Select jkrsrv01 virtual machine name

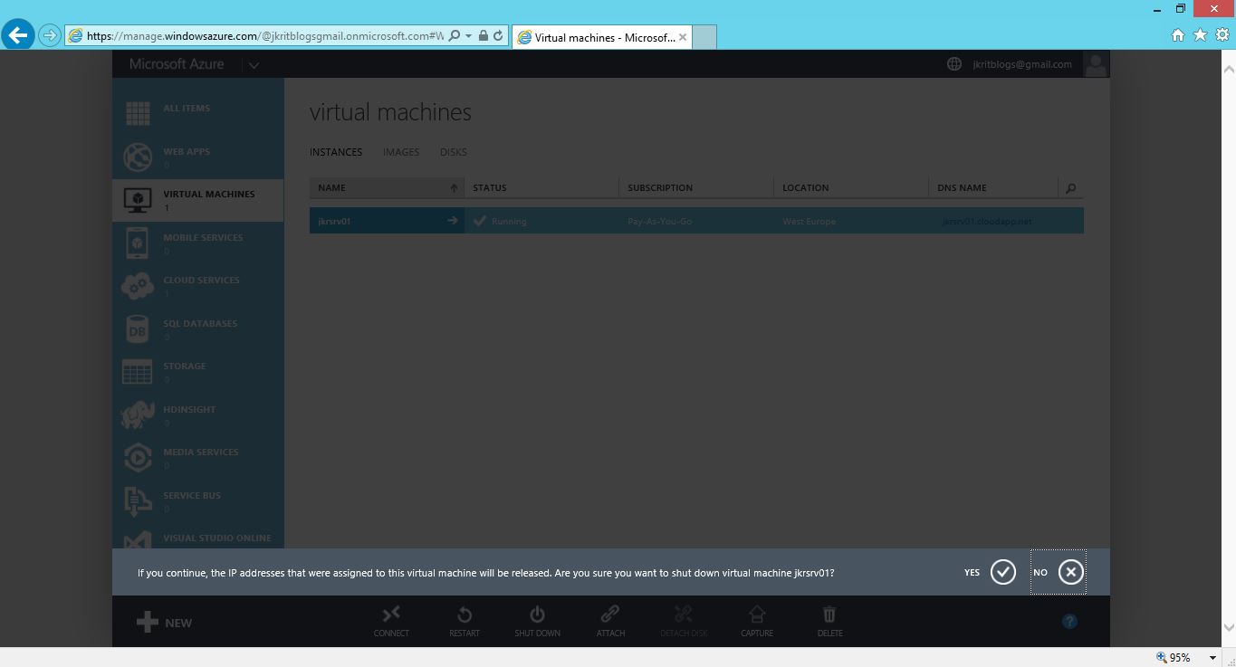334,221
